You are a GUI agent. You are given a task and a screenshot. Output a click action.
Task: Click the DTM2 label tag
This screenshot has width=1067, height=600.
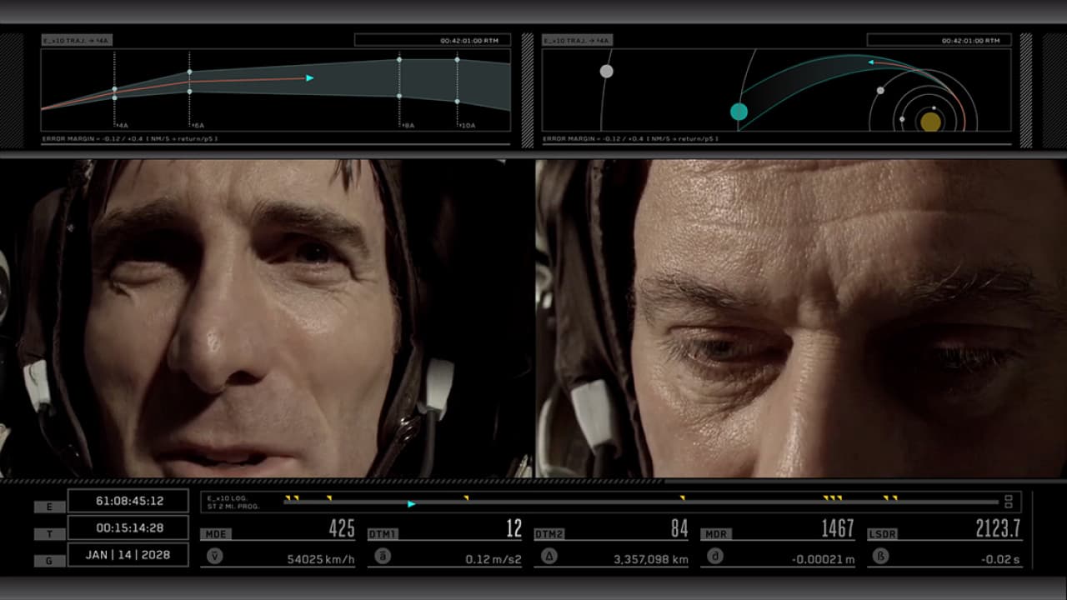pyautogui.click(x=549, y=533)
